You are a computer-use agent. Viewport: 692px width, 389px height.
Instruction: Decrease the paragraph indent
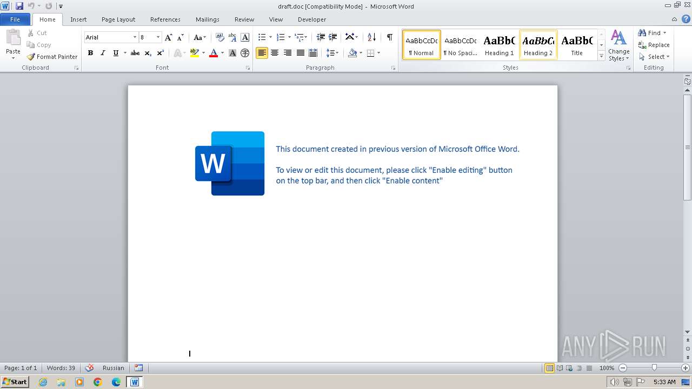pos(321,37)
